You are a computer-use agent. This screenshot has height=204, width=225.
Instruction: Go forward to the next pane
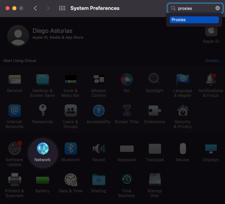pyautogui.click(x=48, y=8)
